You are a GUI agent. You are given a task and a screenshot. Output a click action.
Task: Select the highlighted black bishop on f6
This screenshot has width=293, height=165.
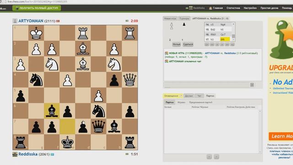tap(52, 111)
